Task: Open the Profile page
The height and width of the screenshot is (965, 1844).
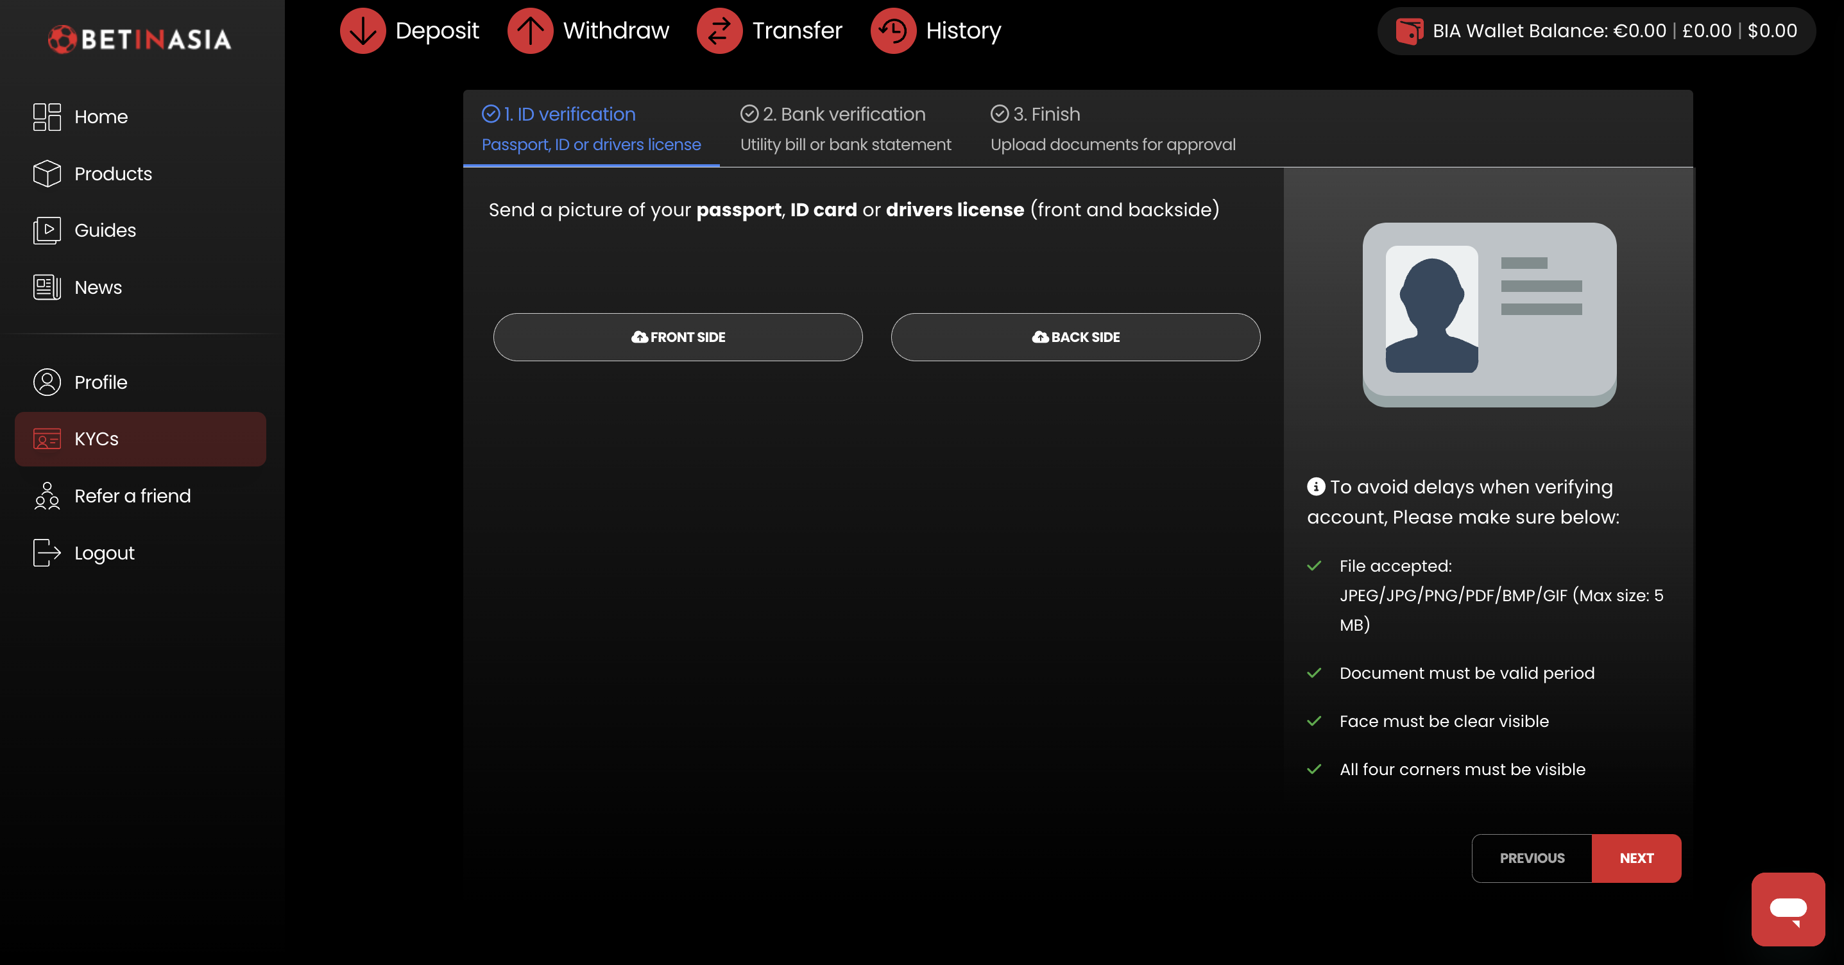Action: (x=100, y=382)
